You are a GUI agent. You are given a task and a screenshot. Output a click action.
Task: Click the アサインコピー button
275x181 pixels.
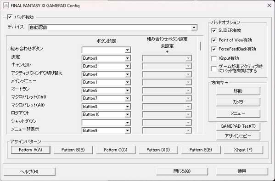click(238, 136)
